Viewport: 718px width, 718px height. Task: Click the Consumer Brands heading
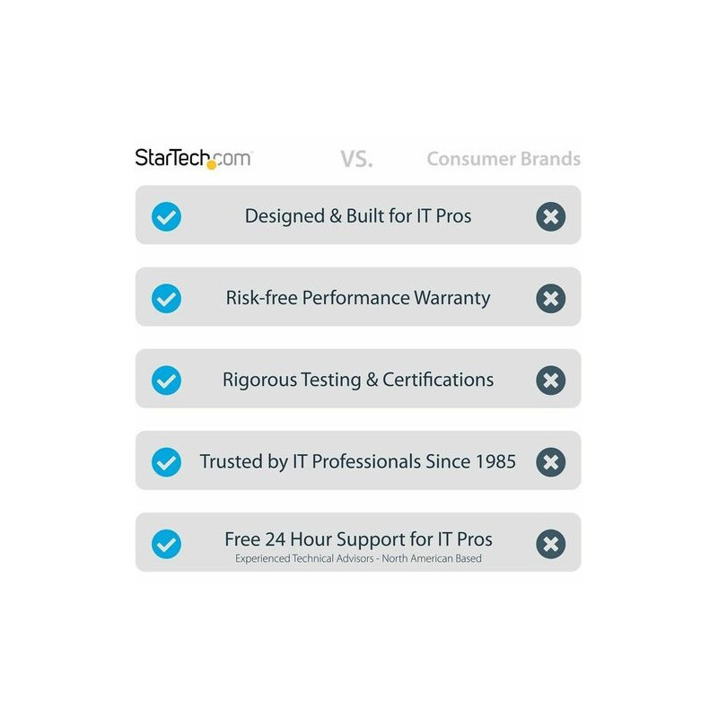503,159
